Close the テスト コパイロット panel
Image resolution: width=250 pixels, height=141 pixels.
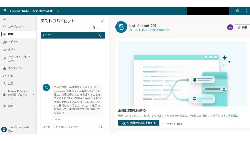(102, 21)
